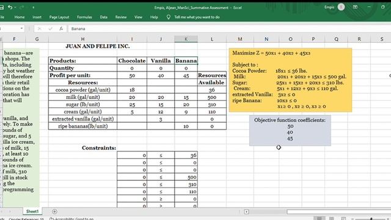
Task: Open the Sheet1 worksheet tab
Action: [x=32, y=211]
